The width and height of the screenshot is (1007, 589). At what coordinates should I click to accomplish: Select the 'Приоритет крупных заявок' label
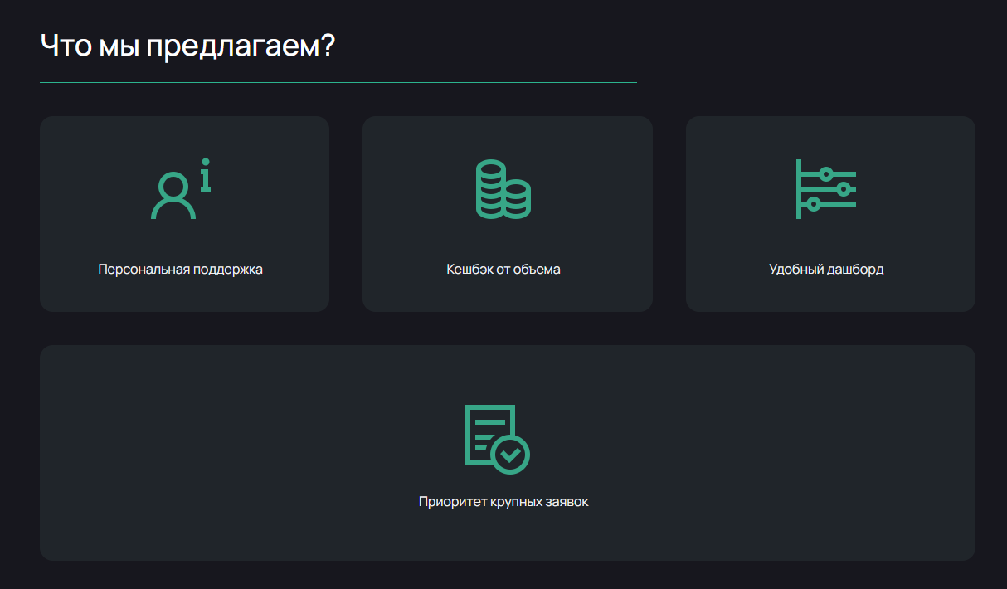tap(503, 502)
